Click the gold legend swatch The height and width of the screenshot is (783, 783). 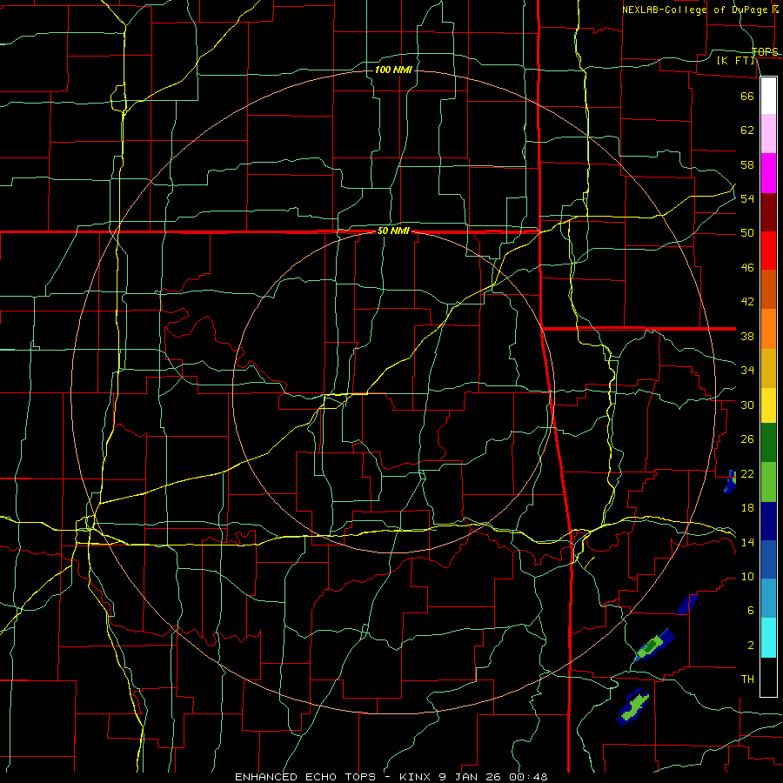pyautogui.click(x=768, y=368)
